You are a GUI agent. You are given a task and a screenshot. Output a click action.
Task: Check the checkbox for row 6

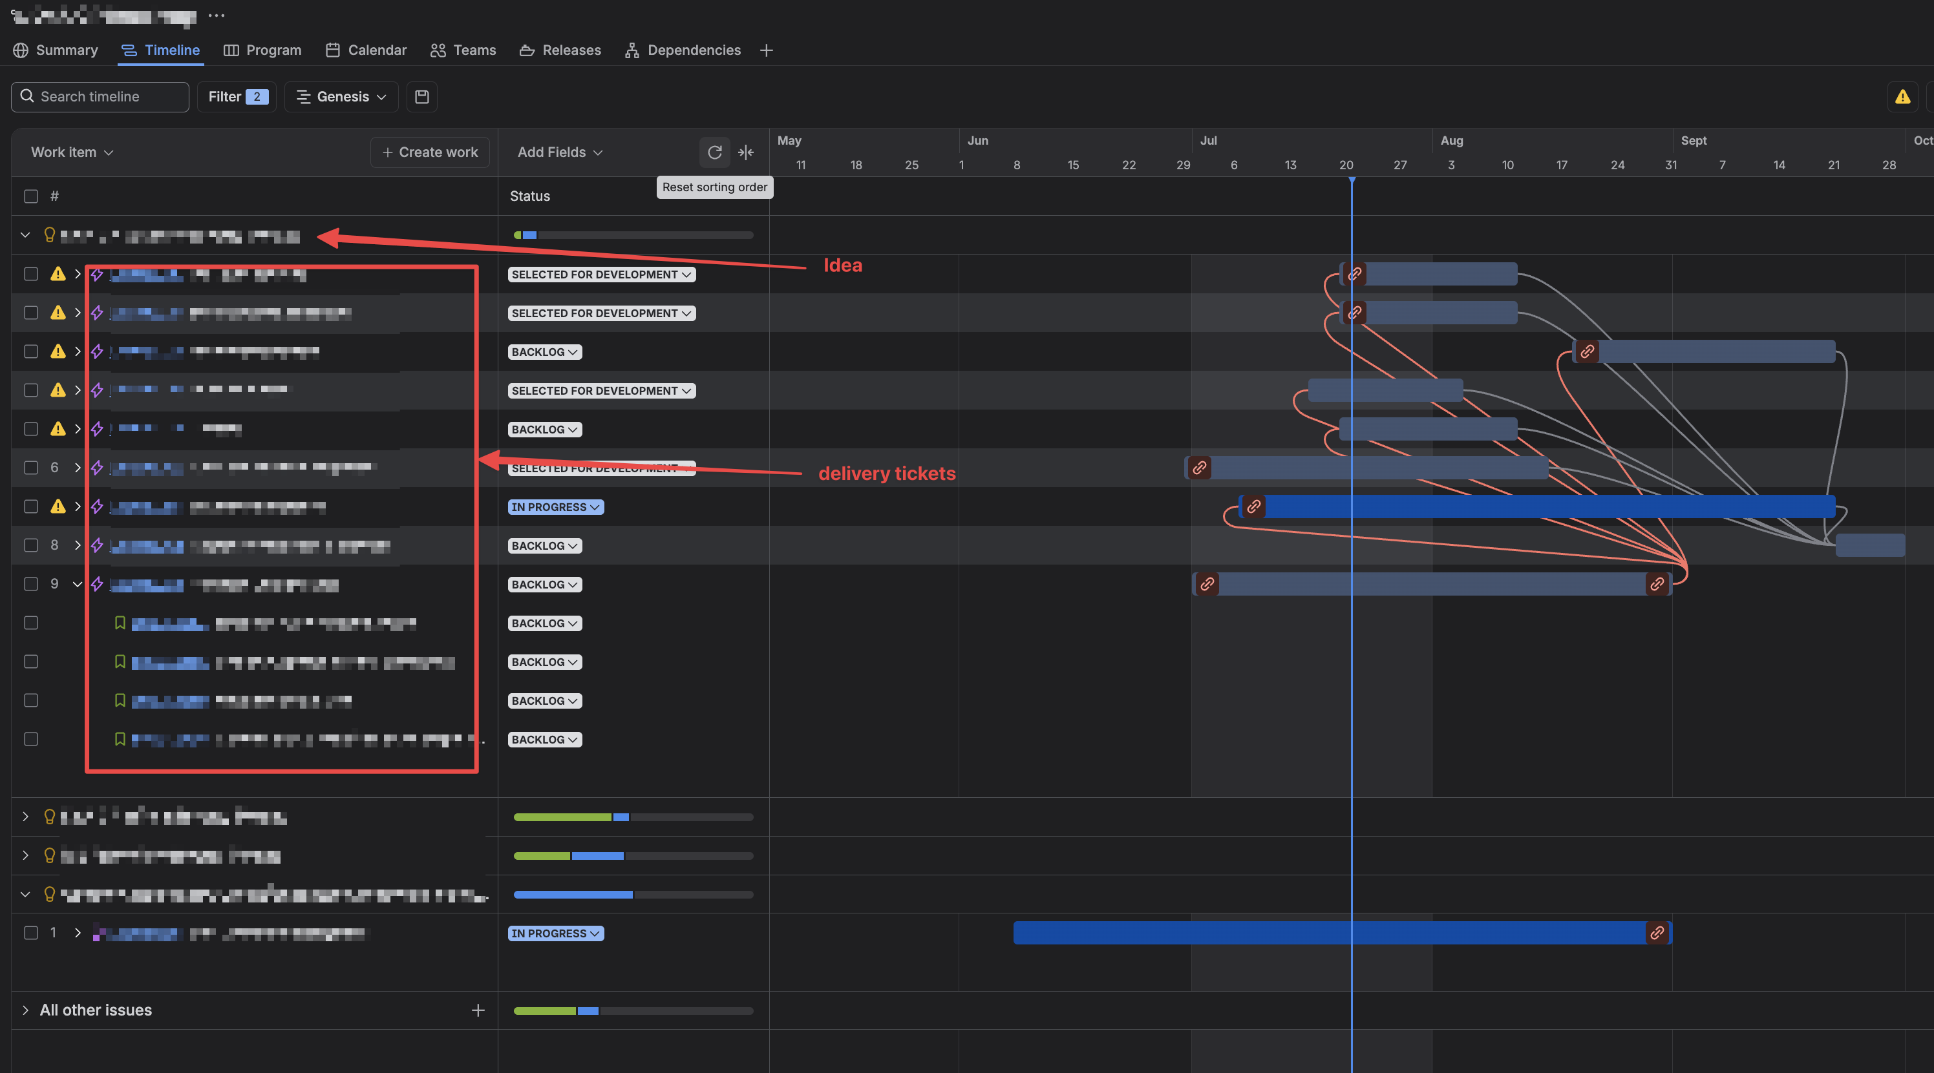tap(31, 468)
